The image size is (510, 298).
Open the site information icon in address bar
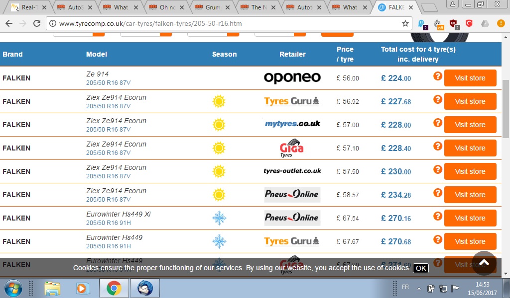pyautogui.click(x=53, y=23)
